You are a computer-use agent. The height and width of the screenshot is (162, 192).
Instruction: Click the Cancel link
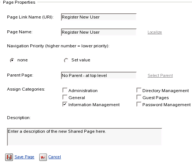pyautogui.click(x=55, y=157)
